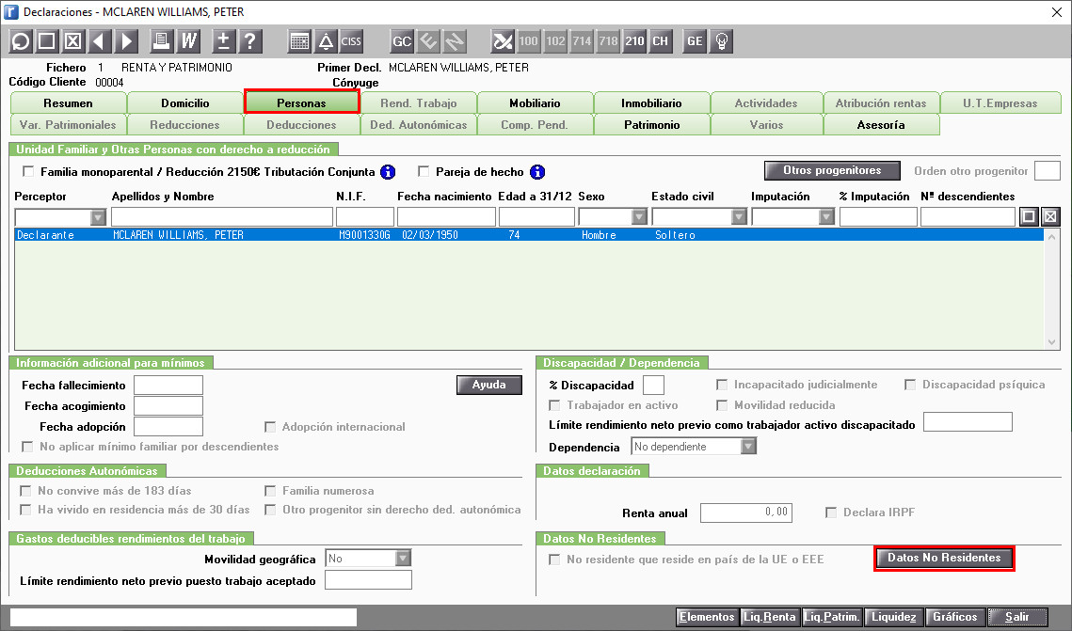
Task: Go to next record with right arrow
Action: point(126,41)
